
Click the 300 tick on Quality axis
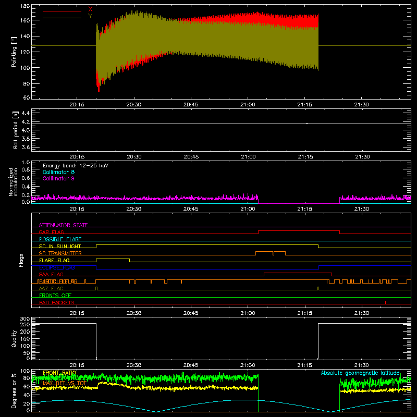(25, 319)
